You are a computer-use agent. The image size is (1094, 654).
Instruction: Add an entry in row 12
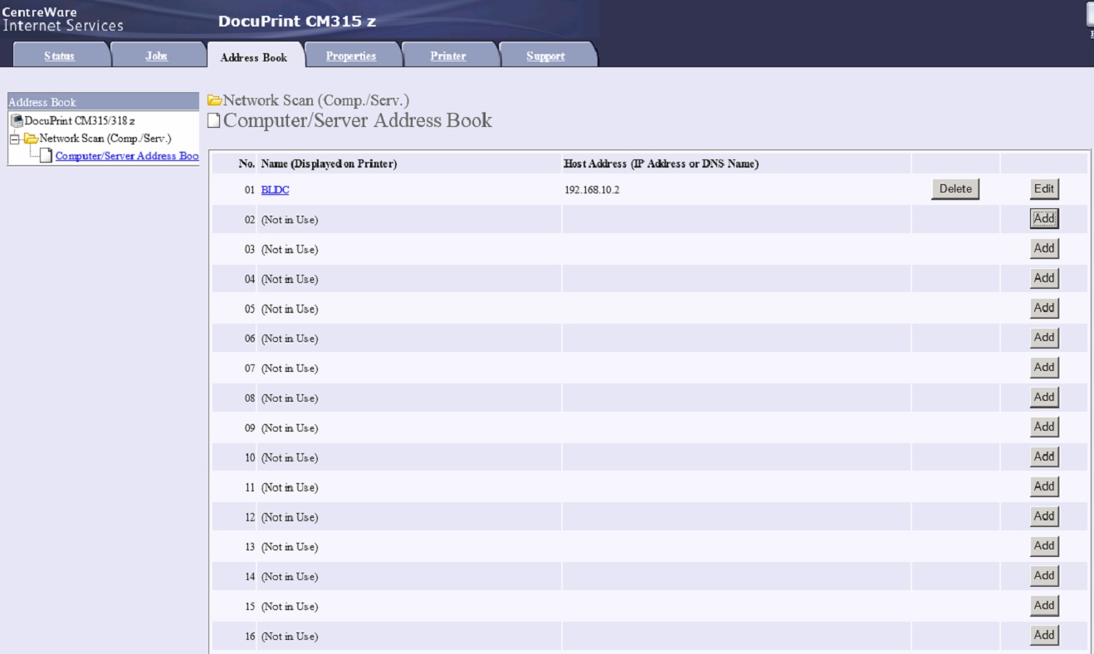point(1044,516)
